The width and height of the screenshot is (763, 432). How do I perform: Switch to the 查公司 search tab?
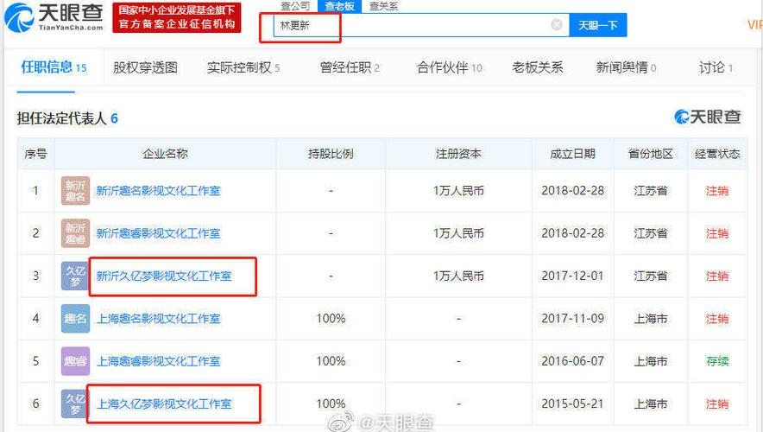coord(295,6)
